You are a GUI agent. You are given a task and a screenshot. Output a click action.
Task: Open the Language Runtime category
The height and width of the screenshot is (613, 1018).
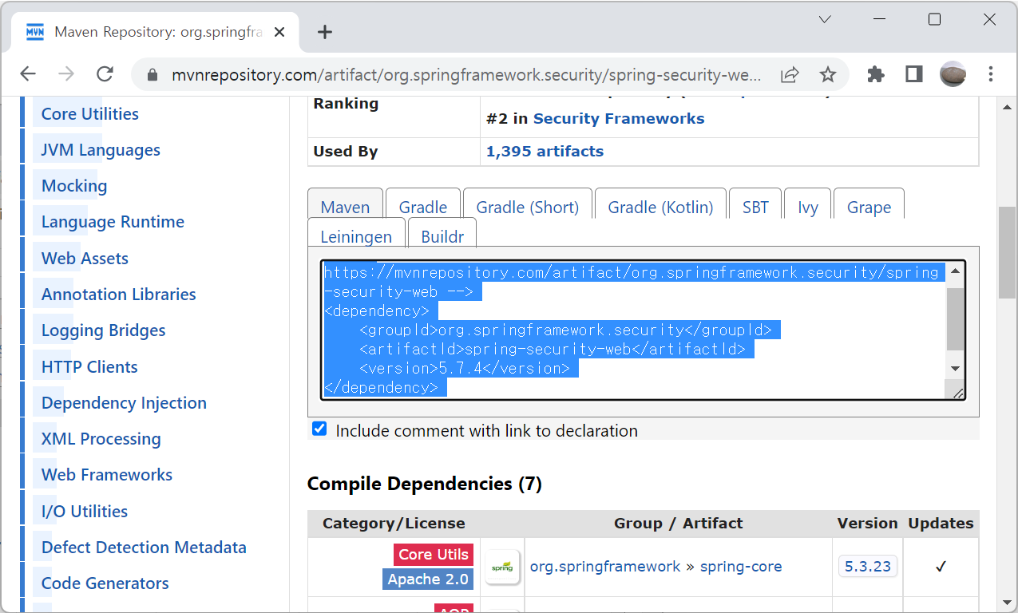tap(113, 222)
